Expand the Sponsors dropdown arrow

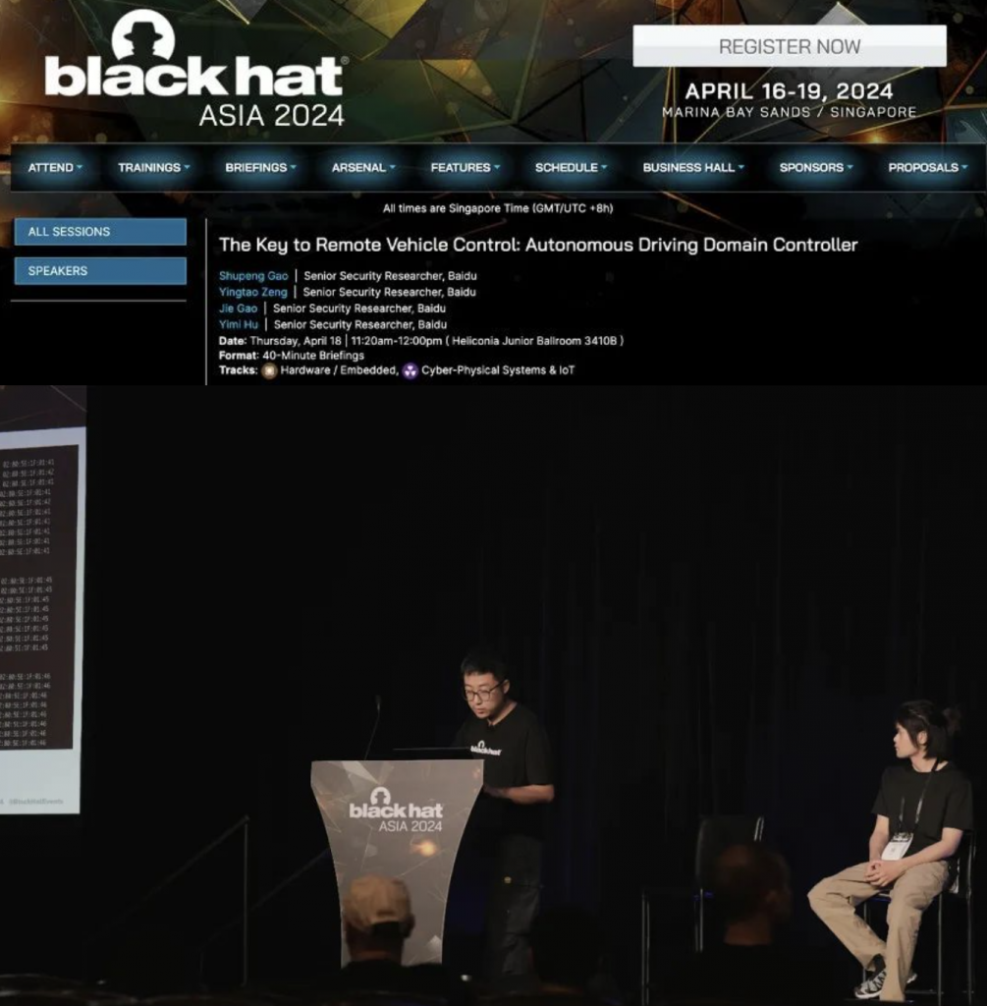point(850,167)
